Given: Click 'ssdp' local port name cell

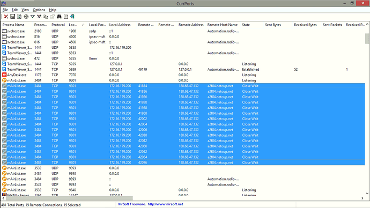Looking at the screenshot, I should [92, 31].
